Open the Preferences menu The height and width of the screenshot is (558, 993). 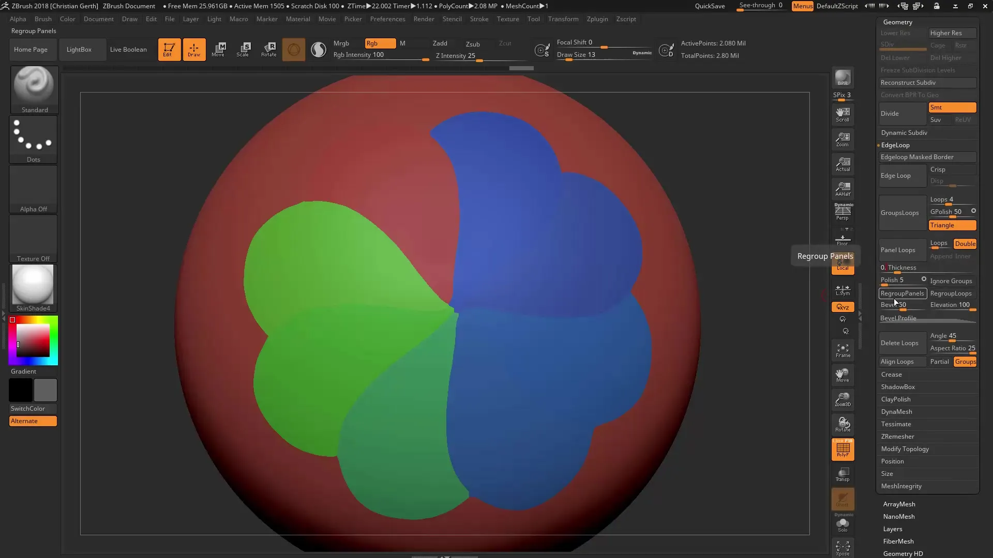(x=387, y=19)
